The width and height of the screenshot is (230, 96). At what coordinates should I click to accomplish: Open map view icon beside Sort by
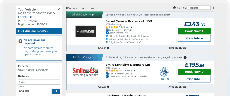tap(174, 8)
